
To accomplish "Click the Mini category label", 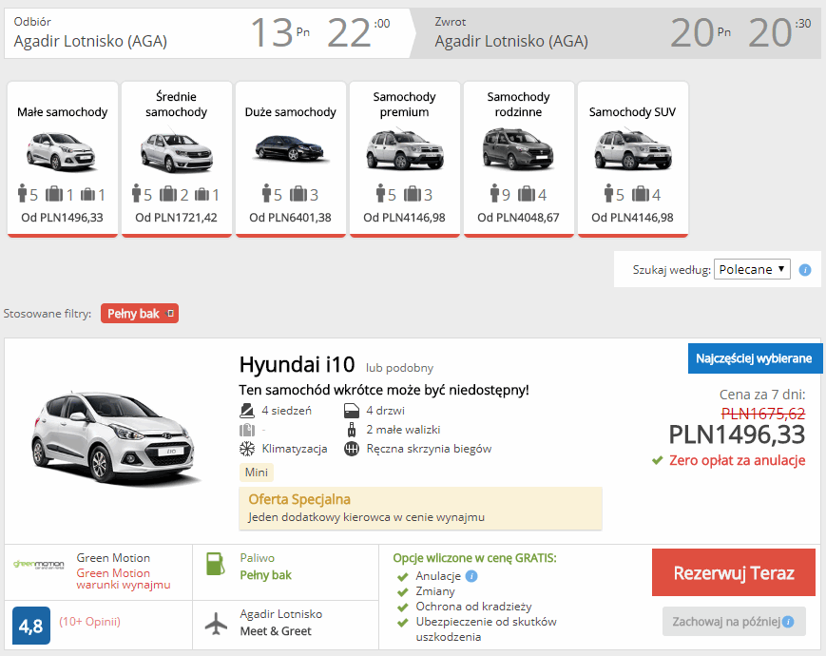I will pos(257,473).
